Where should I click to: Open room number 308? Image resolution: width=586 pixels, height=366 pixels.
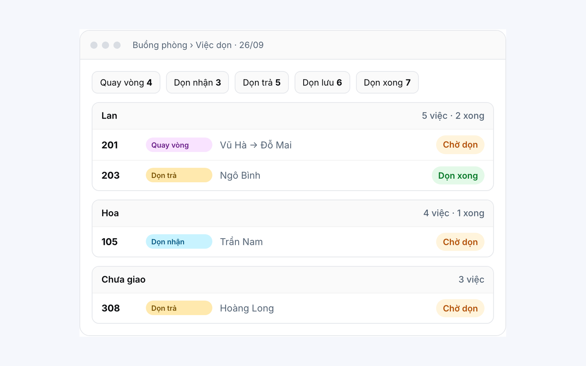pyautogui.click(x=111, y=308)
